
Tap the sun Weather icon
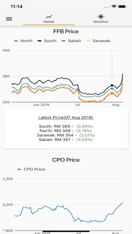click(101, 16)
